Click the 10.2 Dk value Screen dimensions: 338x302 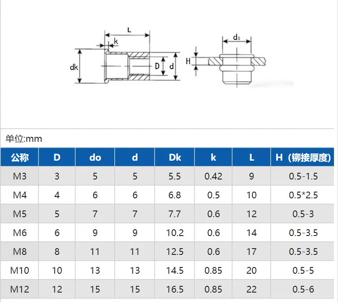tap(175, 233)
